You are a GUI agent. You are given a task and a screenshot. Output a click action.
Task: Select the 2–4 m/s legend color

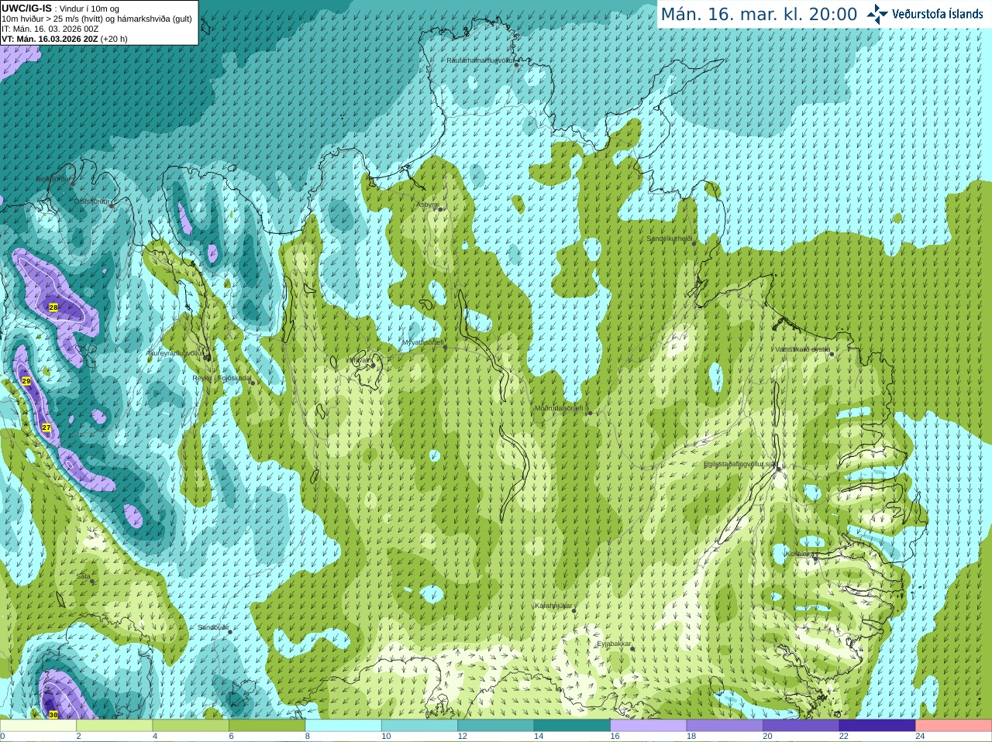pyautogui.click(x=115, y=726)
